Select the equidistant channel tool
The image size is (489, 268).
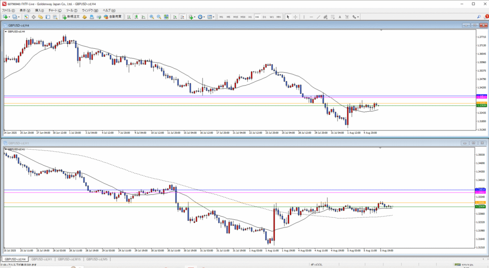pyautogui.click(x=326, y=17)
